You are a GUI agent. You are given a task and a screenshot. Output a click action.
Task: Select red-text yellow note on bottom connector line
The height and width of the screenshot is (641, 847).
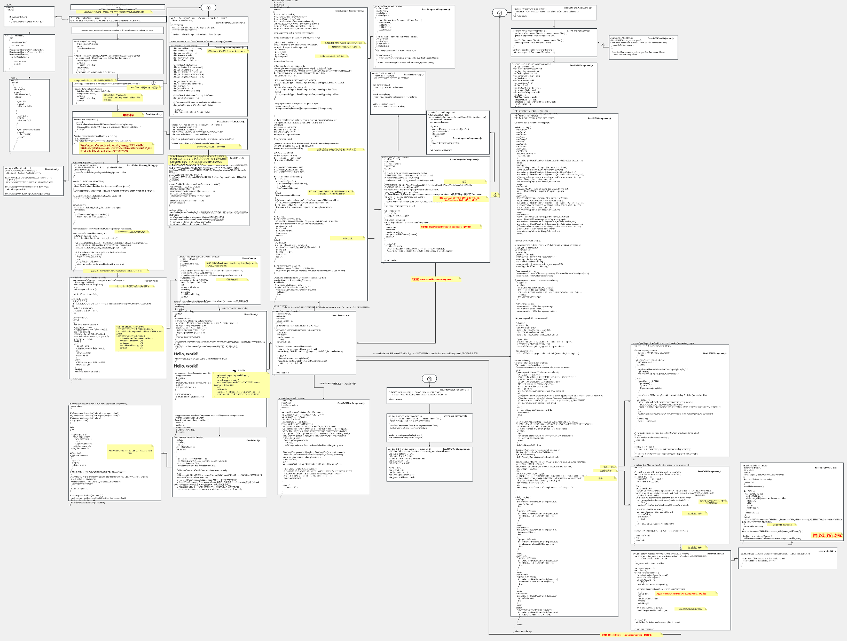coord(631,635)
